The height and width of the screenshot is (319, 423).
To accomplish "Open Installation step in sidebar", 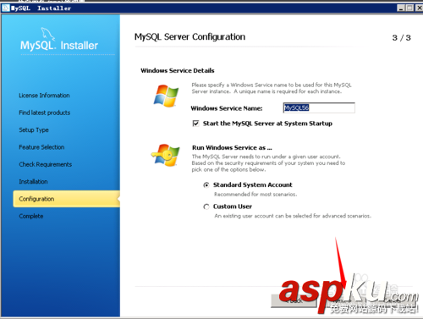I will tap(33, 182).
